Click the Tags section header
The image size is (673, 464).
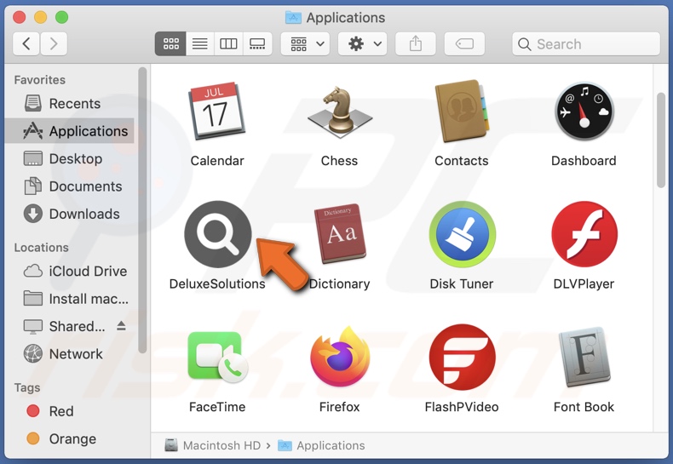tap(27, 387)
